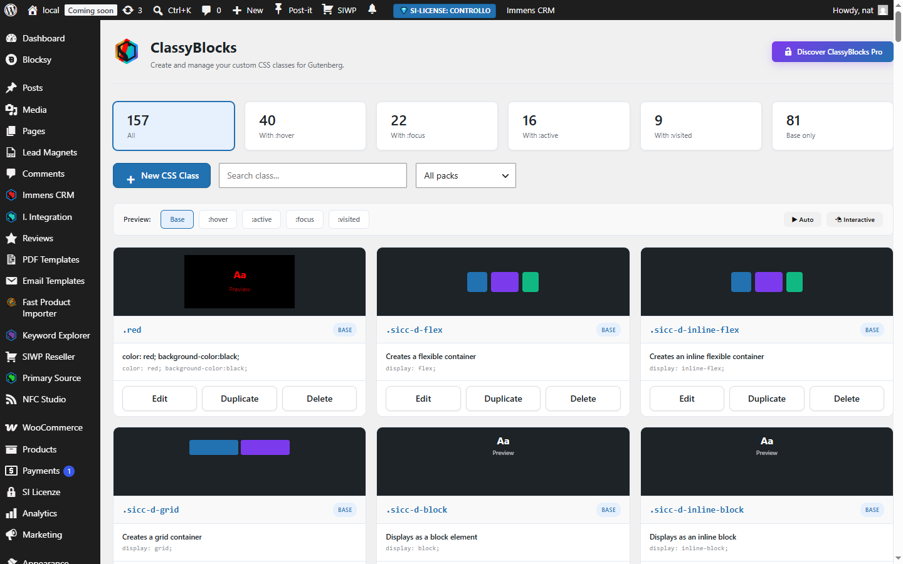Click the .red class preview thumbnail

pyautogui.click(x=240, y=281)
